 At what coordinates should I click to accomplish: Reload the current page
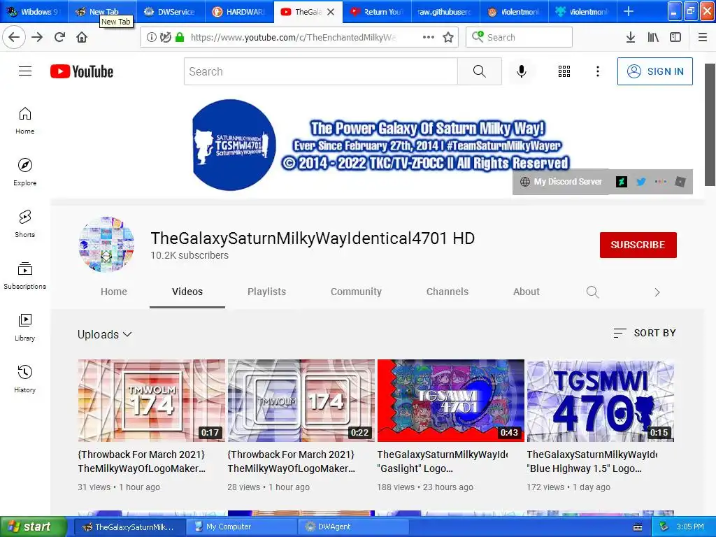pos(59,37)
